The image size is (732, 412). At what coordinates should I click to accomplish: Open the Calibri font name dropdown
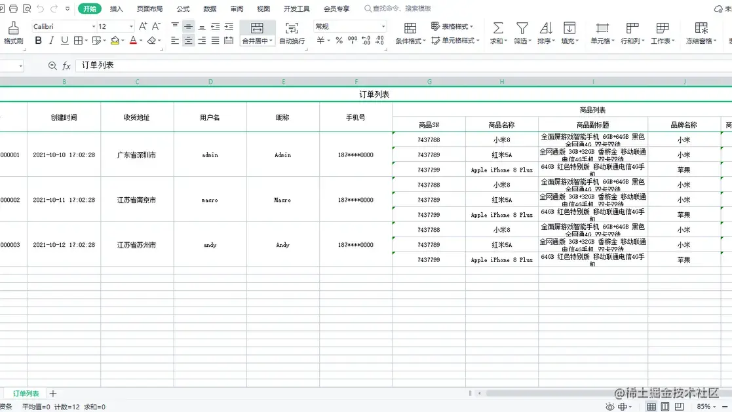click(93, 27)
